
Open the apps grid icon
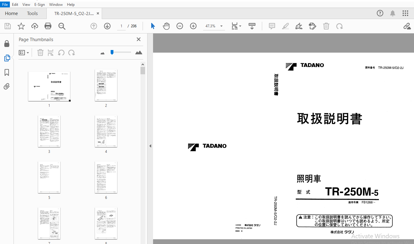coord(405,13)
